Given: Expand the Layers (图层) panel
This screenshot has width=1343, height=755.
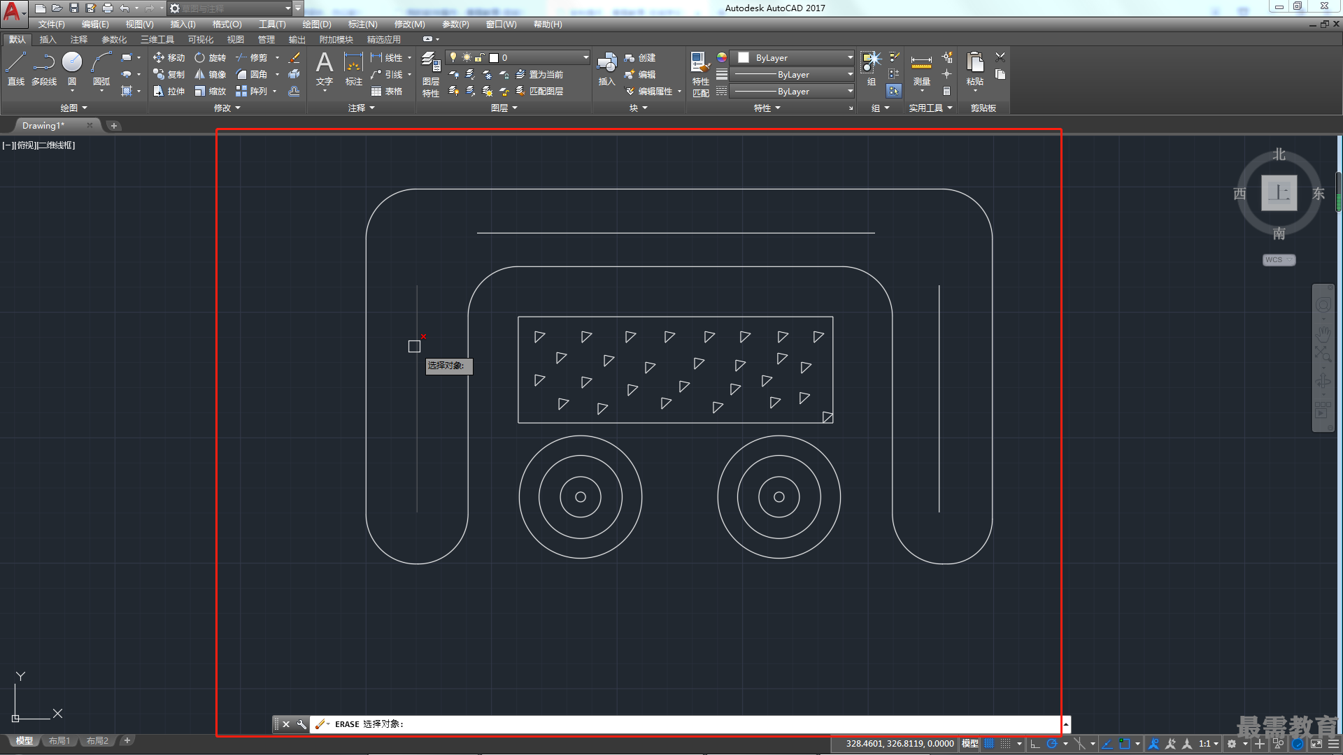Looking at the screenshot, I should [x=504, y=108].
